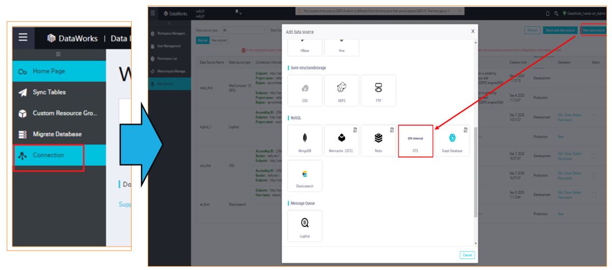Click the New data source button
This screenshot has width=612, height=270.
(594, 31)
